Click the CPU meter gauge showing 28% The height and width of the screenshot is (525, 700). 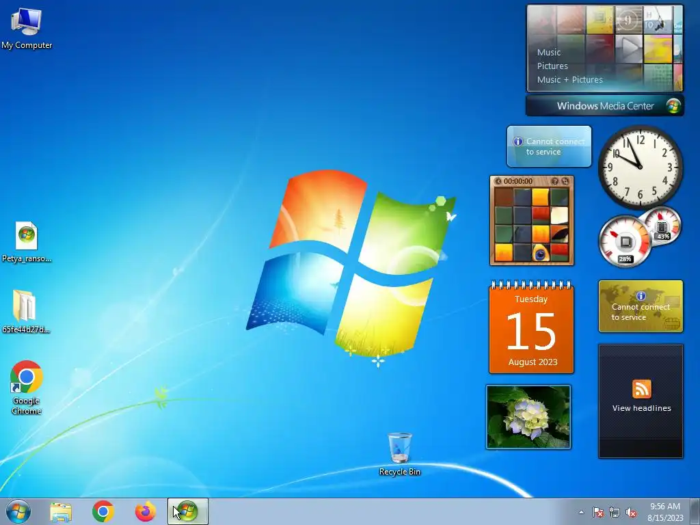(x=625, y=242)
